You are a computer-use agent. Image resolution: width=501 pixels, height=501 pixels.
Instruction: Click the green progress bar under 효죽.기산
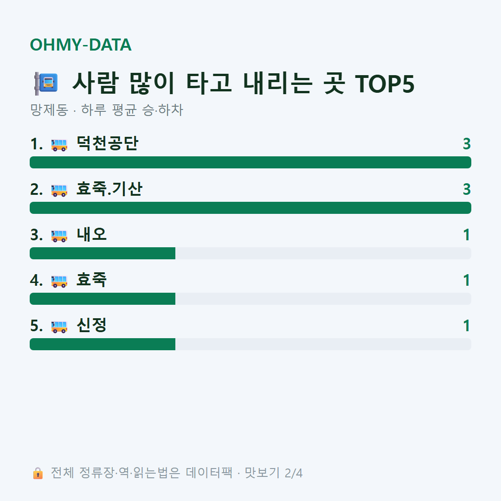pos(250,208)
